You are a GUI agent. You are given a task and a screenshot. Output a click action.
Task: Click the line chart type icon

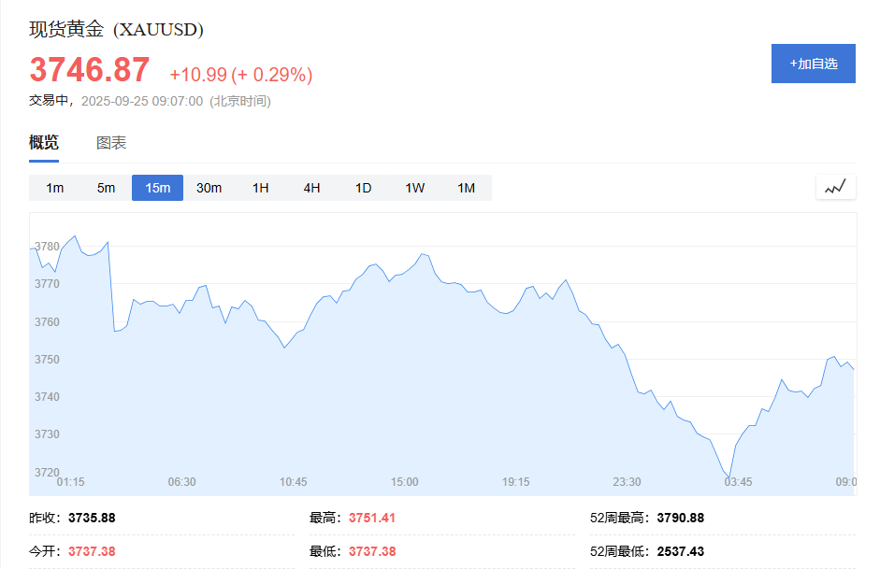point(835,187)
